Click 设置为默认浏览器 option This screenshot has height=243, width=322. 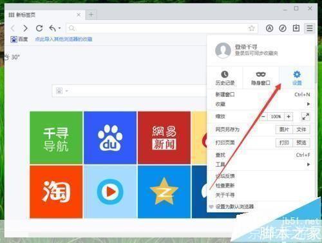234,207
